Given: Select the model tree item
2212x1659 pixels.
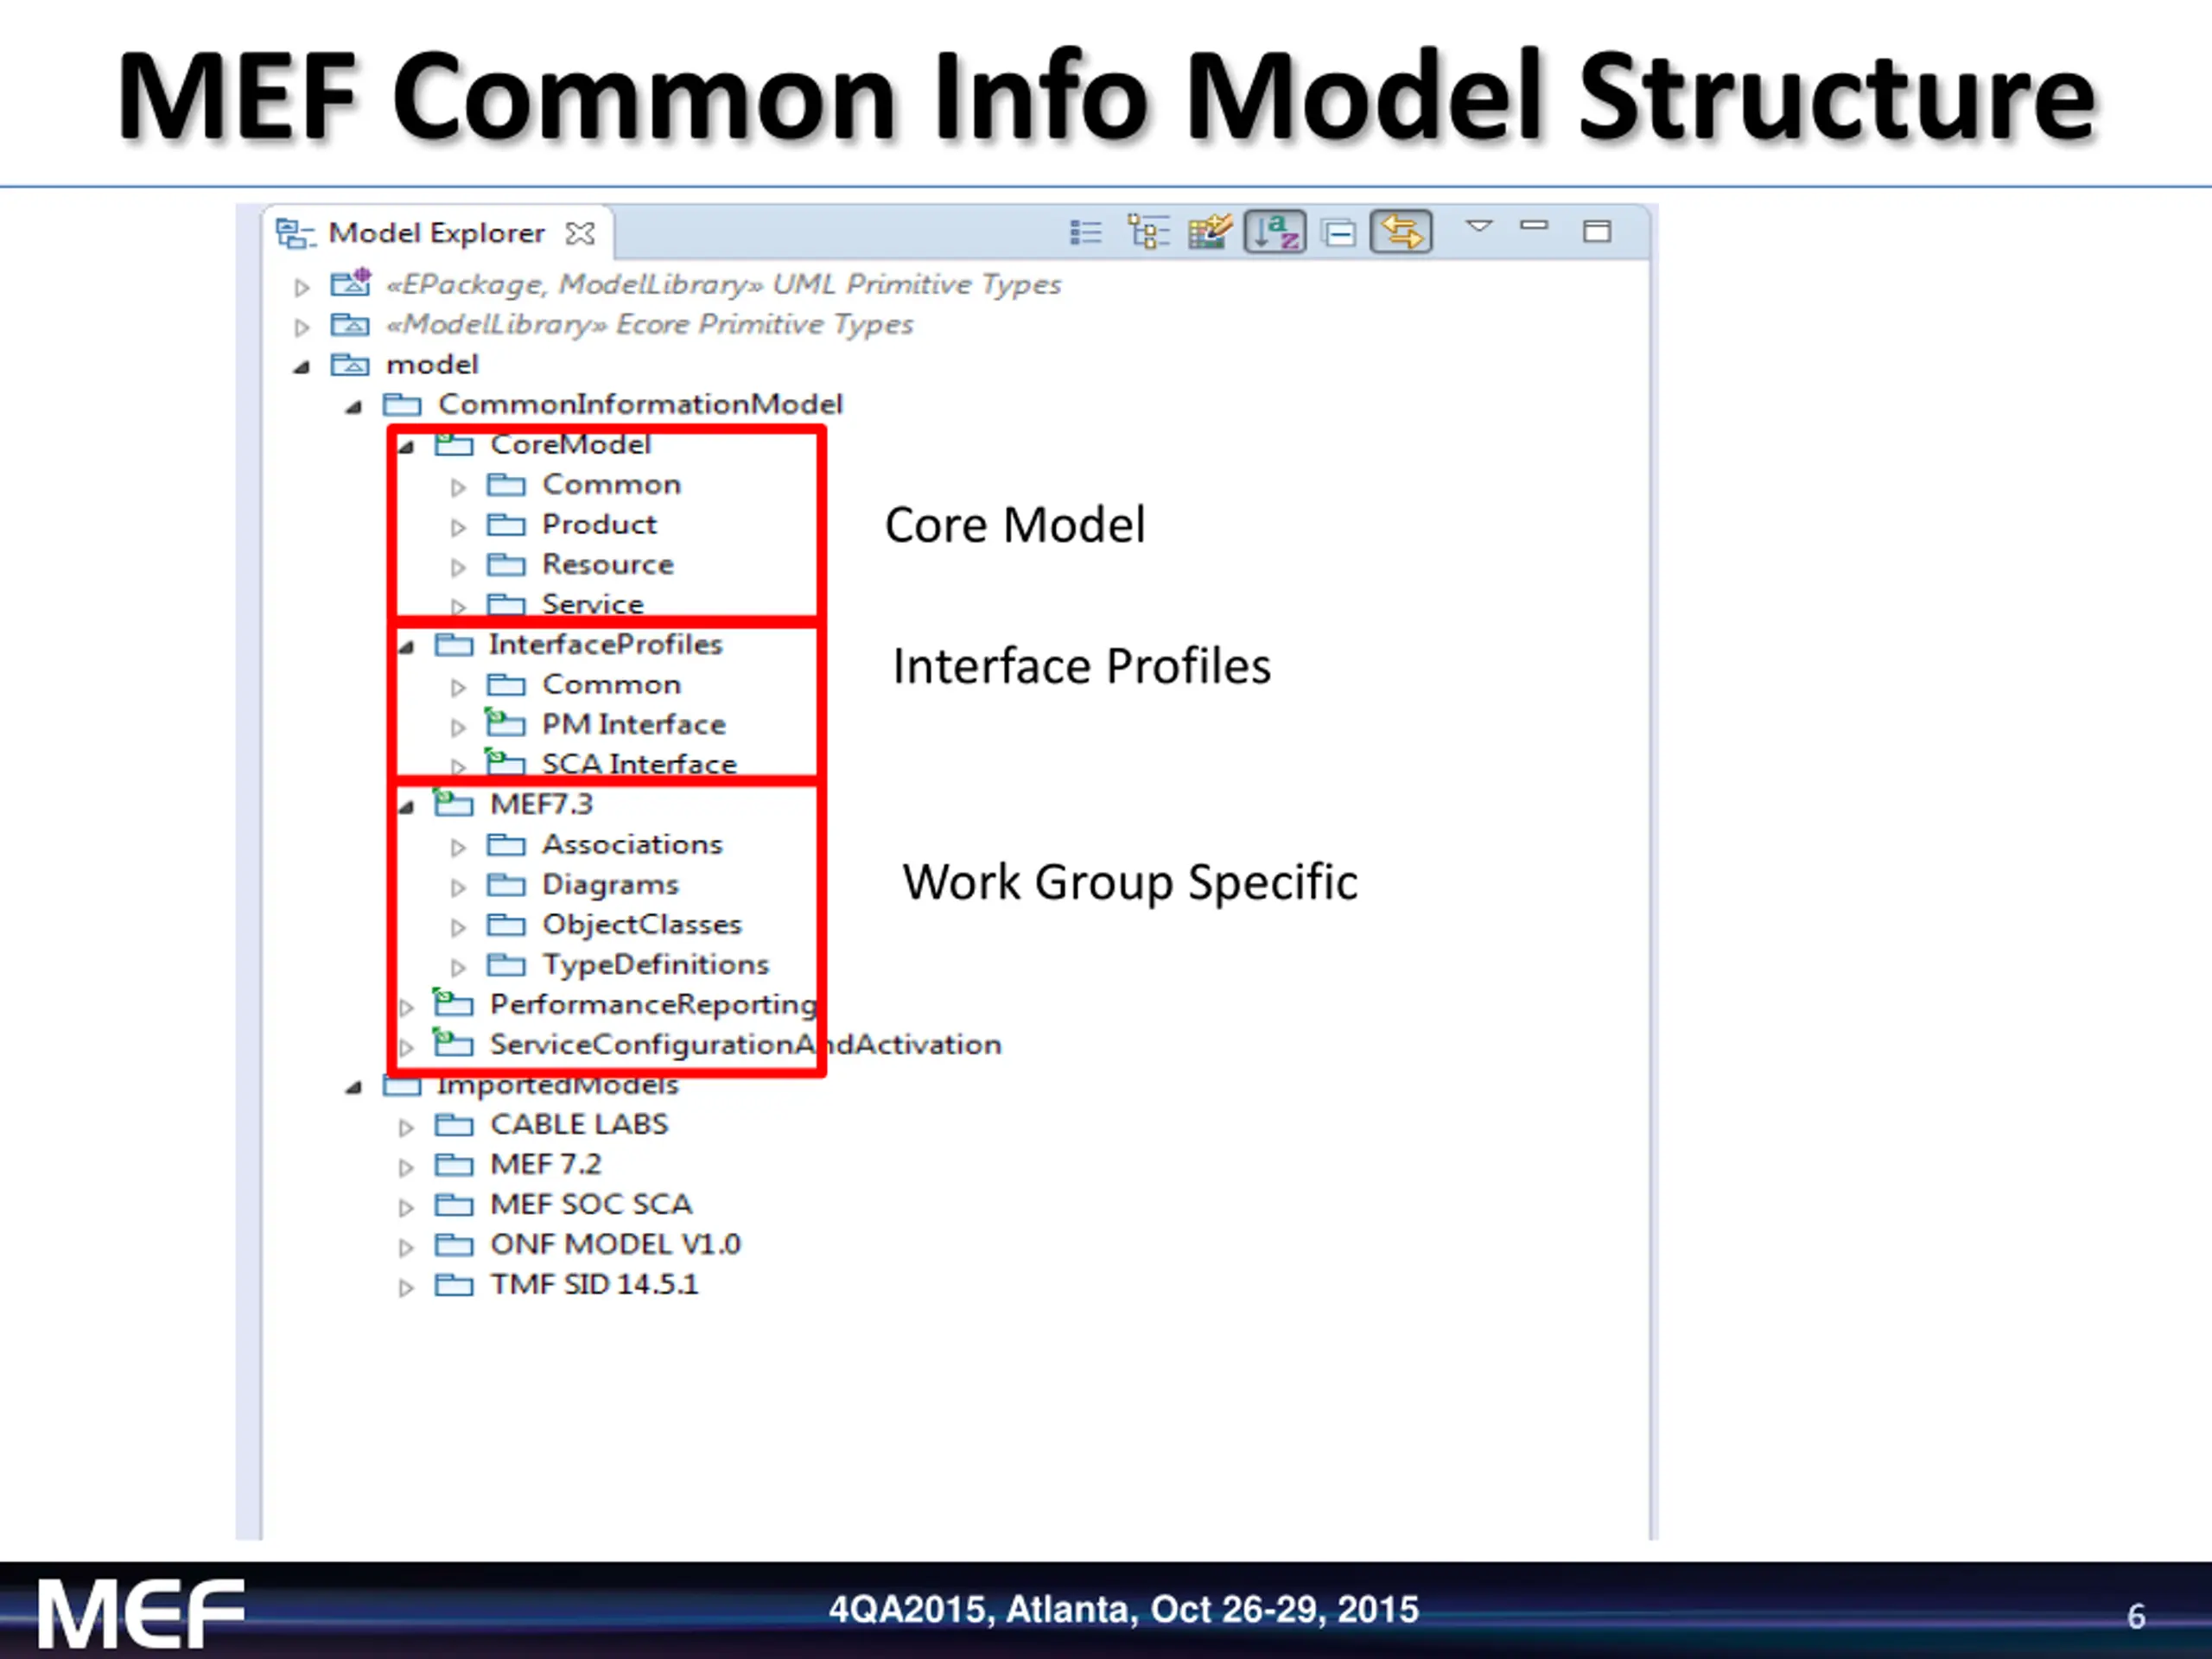Looking at the screenshot, I should (432, 365).
